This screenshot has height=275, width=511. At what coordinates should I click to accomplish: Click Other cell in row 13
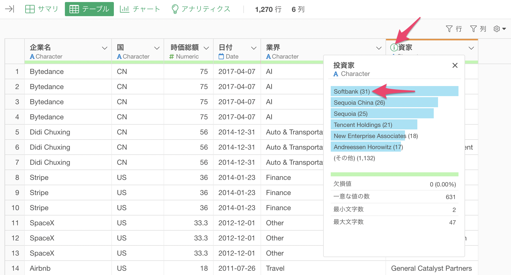(x=292, y=253)
